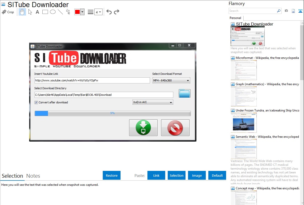Activate the hand pan tool
Viewport: 304px width, 205px height.
pyautogui.click(x=22, y=12)
